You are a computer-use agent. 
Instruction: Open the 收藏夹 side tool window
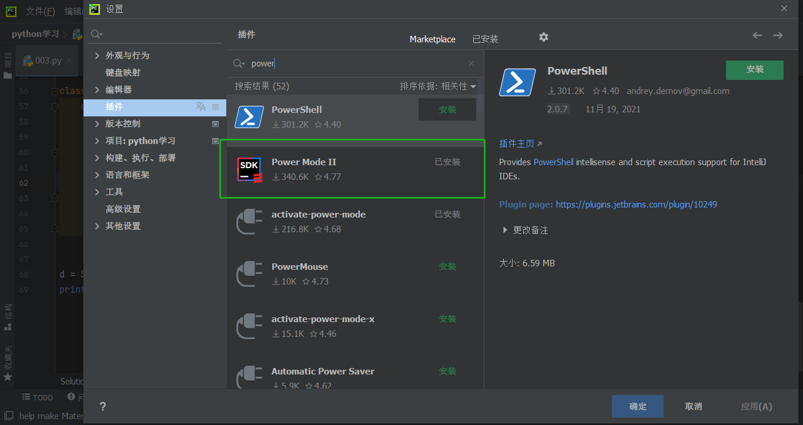tap(8, 364)
